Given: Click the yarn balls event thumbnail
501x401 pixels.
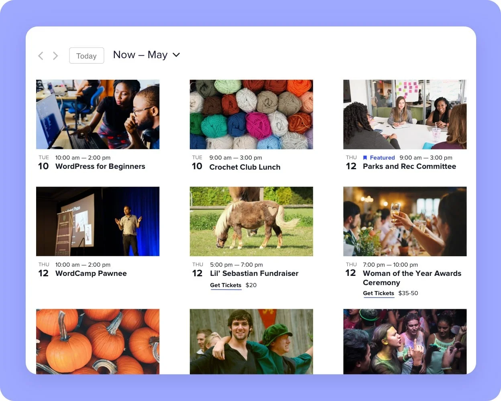Looking at the screenshot, I should [251, 114].
